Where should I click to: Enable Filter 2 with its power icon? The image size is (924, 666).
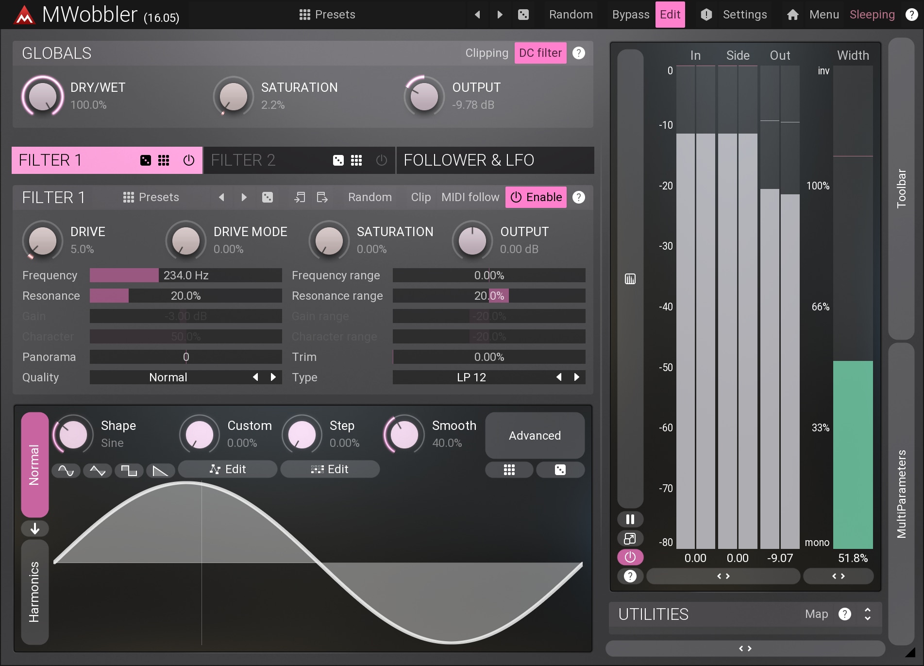[x=381, y=160]
